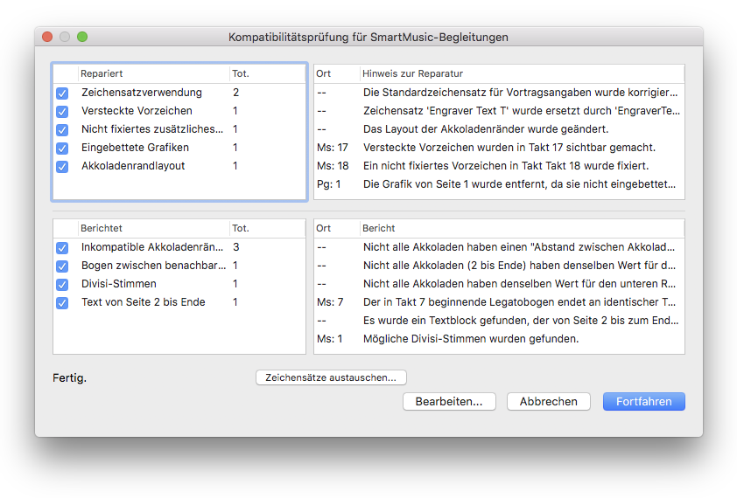The image size is (737, 498).
Task: Select the Akkoladenrandlayout row text
Action: coord(133,166)
